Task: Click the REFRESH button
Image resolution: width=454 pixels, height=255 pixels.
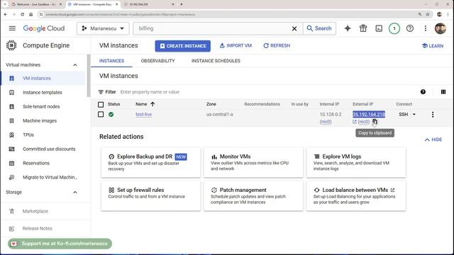Action: pos(277,45)
